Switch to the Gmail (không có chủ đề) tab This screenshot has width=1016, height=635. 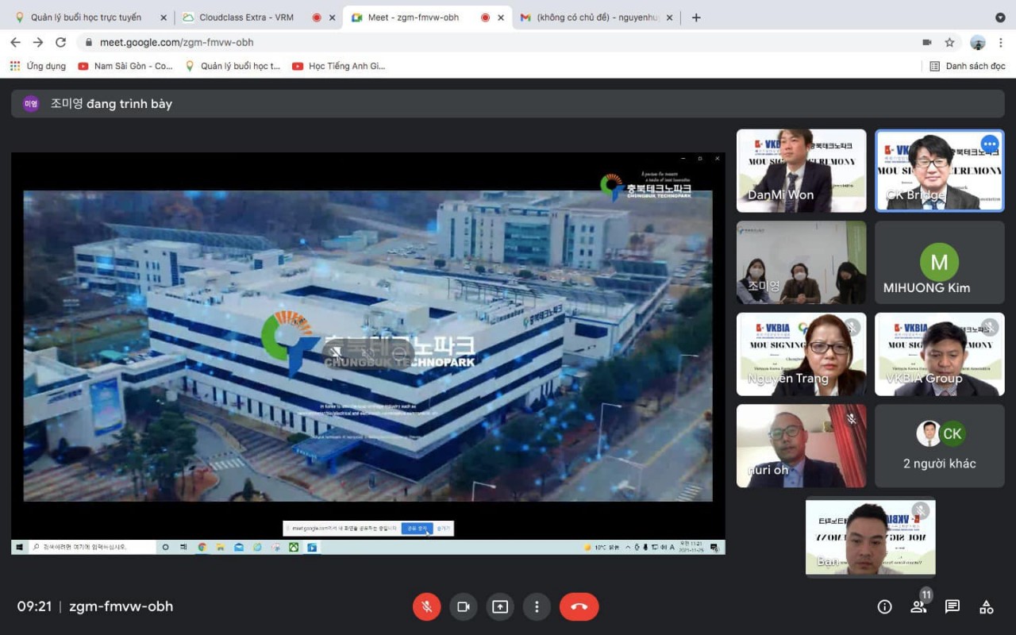(596, 17)
